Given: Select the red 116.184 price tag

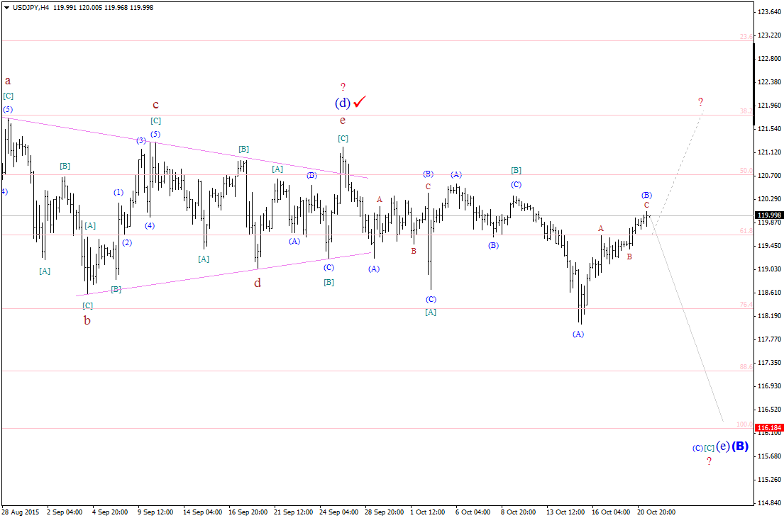Looking at the screenshot, I should 769,428.
